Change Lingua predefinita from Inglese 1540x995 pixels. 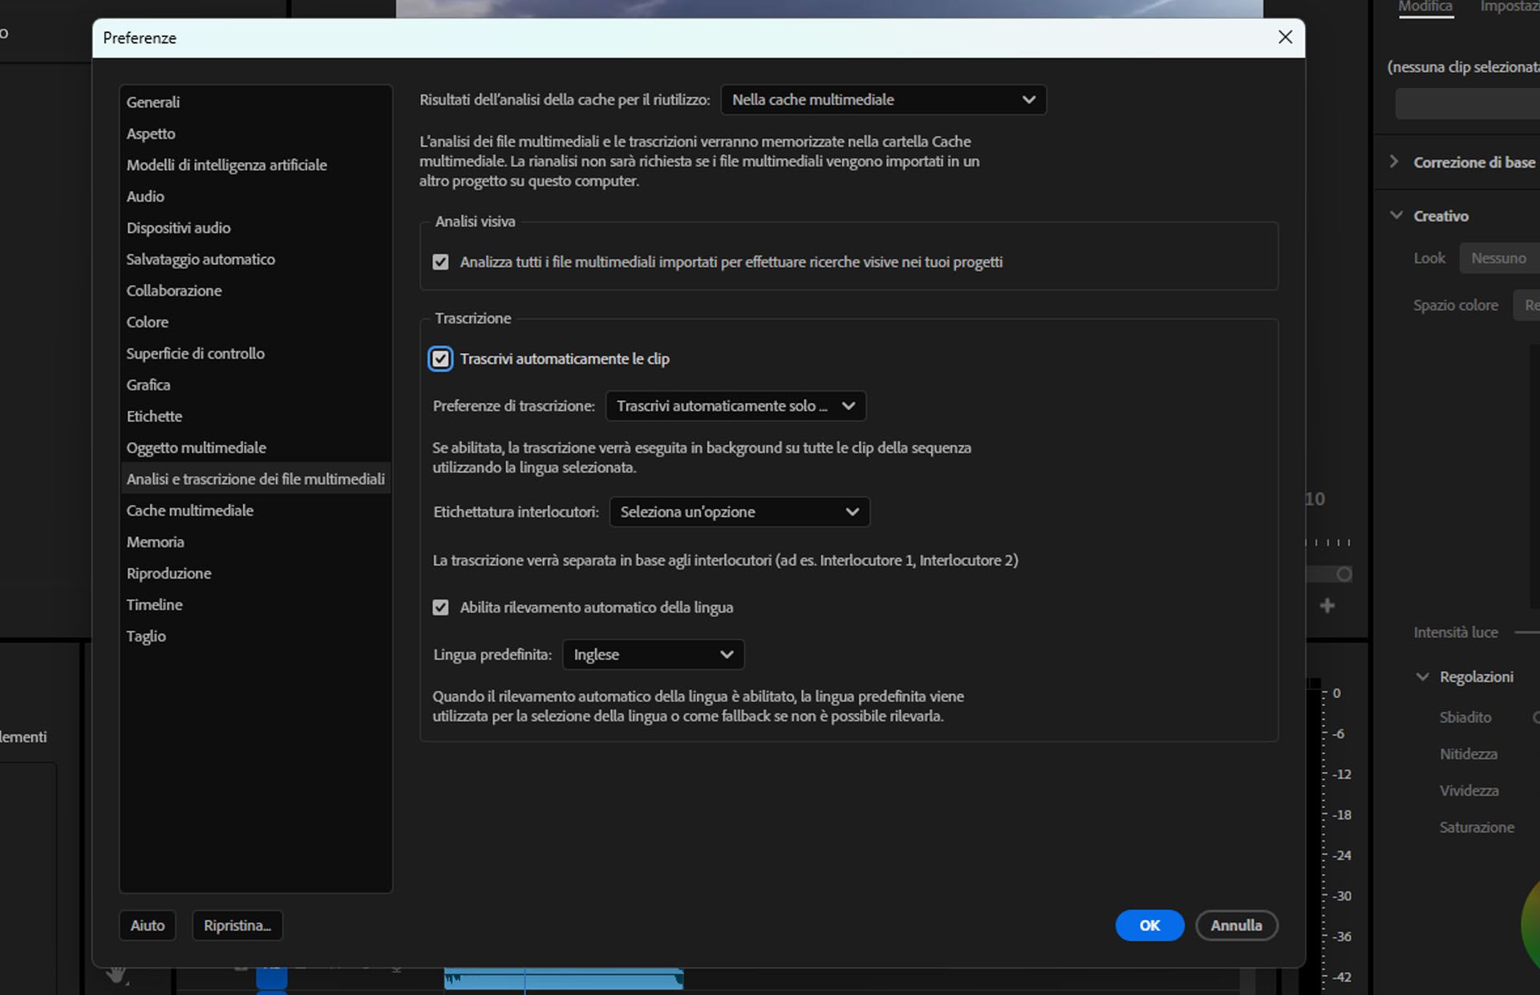pyautogui.click(x=653, y=655)
